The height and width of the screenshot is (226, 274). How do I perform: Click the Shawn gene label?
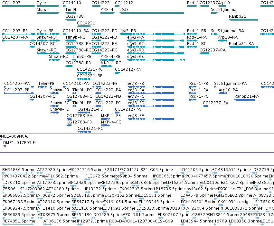(43, 10)
